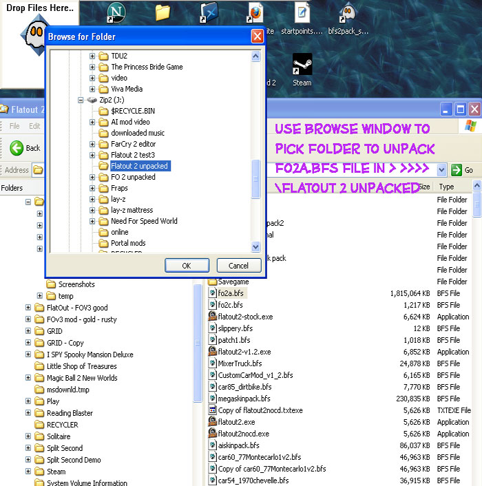
Task: Select flatout2.exe application file
Action: pos(236,422)
